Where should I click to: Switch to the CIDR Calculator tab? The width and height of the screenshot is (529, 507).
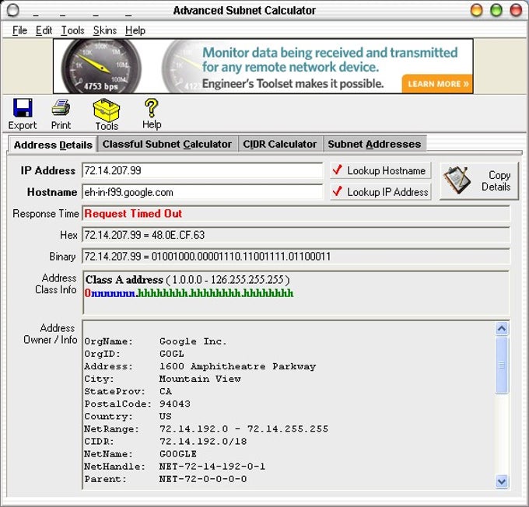tap(280, 144)
